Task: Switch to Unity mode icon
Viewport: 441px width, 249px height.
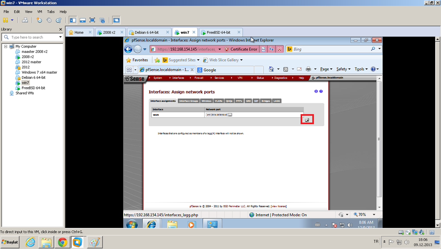Action: click(x=102, y=20)
